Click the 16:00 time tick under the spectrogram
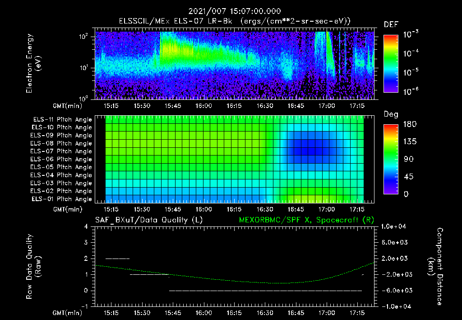 (203, 106)
